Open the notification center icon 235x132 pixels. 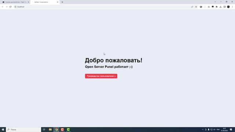tap(231, 129)
